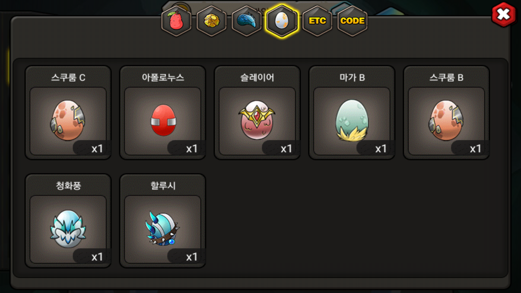
Task: Click the x1 count on 마가 B
Action: [381, 148]
